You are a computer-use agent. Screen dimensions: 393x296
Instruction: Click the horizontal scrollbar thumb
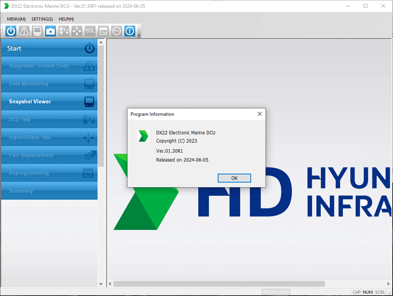(219, 284)
